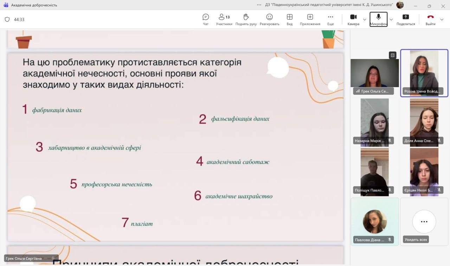Open the View layout options
The width and height of the screenshot is (450, 266).
tap(289, 17)
